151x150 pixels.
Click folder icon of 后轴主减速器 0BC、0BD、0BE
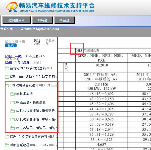(7, 145)
